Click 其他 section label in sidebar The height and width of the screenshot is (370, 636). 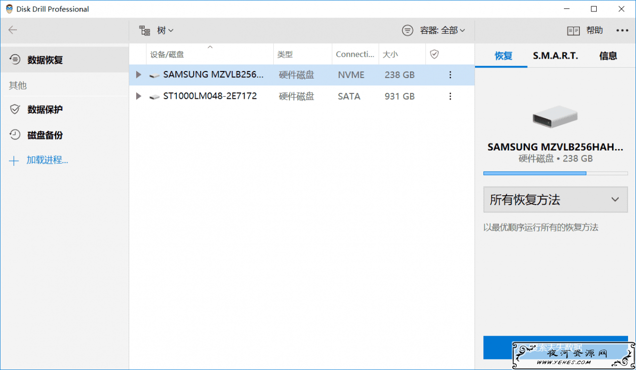(x=18, y=85)
